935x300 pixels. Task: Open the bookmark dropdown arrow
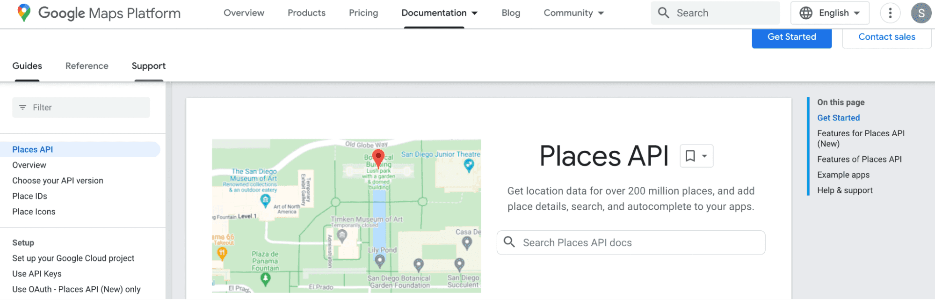(x=704, y=156)
